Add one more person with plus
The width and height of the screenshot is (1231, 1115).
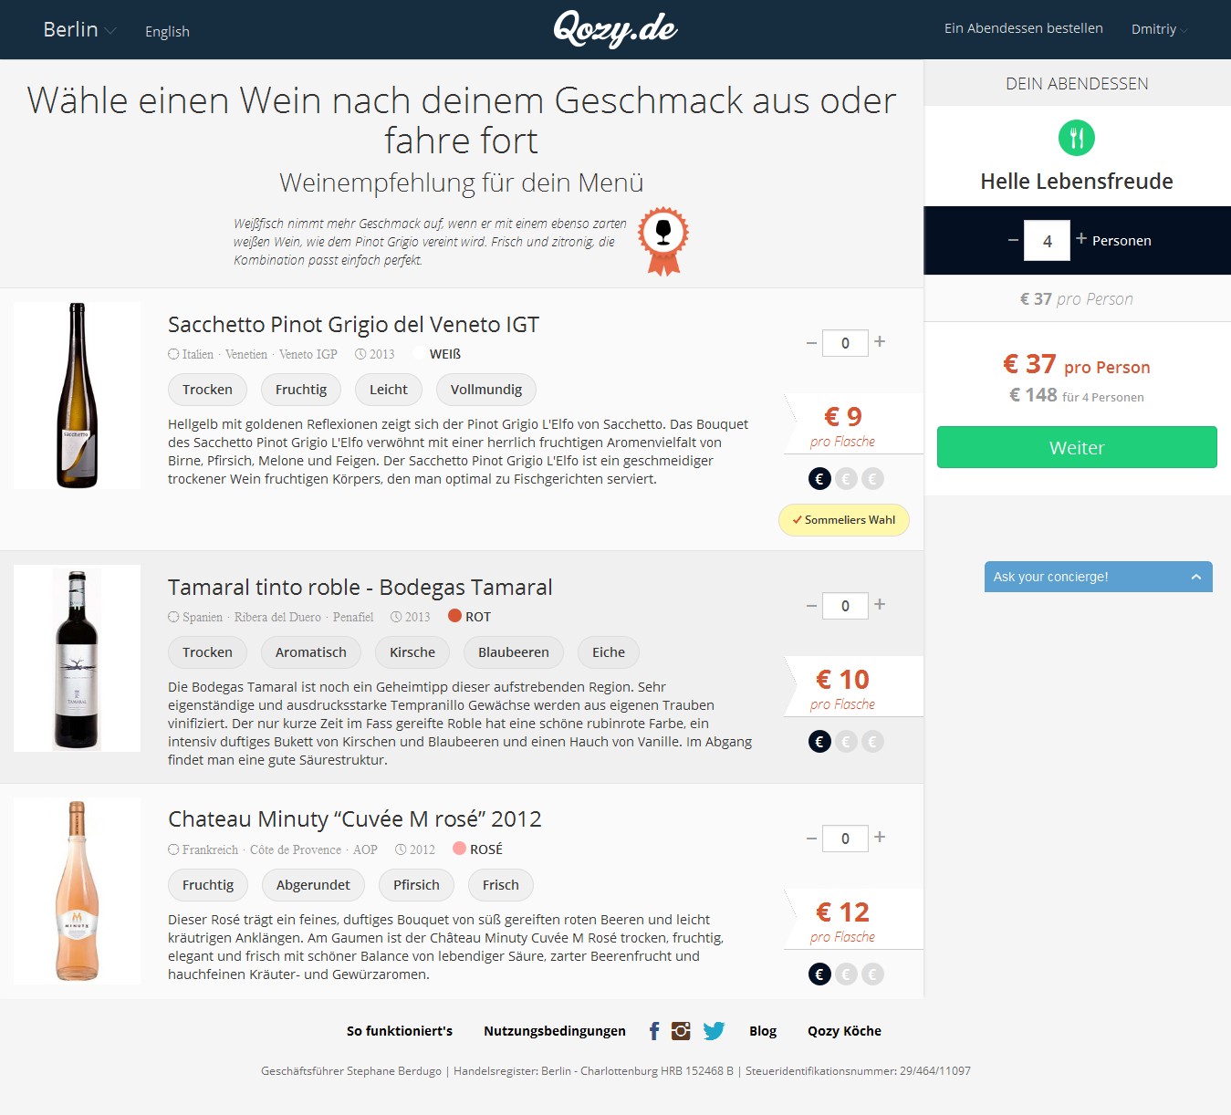point(1081,238)
